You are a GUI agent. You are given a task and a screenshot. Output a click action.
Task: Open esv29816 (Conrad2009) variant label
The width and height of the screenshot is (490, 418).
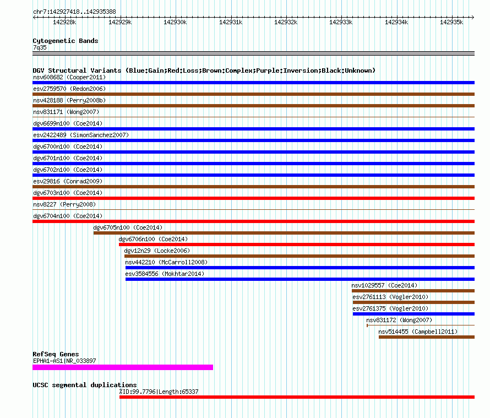pos(68,181)
